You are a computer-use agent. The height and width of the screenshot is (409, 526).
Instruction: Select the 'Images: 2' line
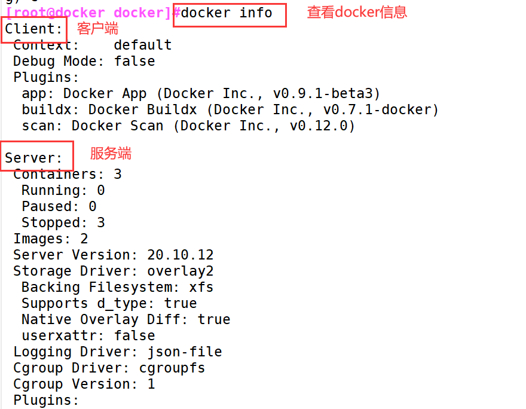tap(51, 239)
